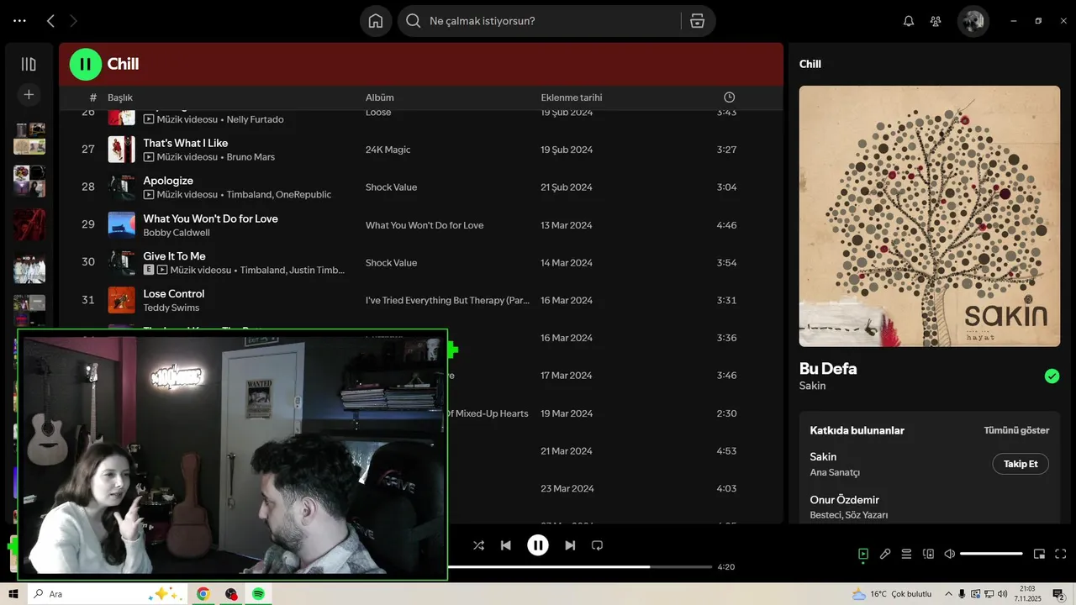The image size is (1076, 605).
Task: Open Chrome from the taskbar
Action: pos(203,594)
